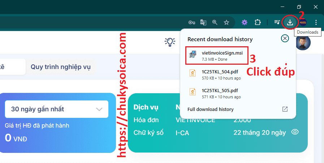
Task: Open the media control music-list icon
Action: 277,22
